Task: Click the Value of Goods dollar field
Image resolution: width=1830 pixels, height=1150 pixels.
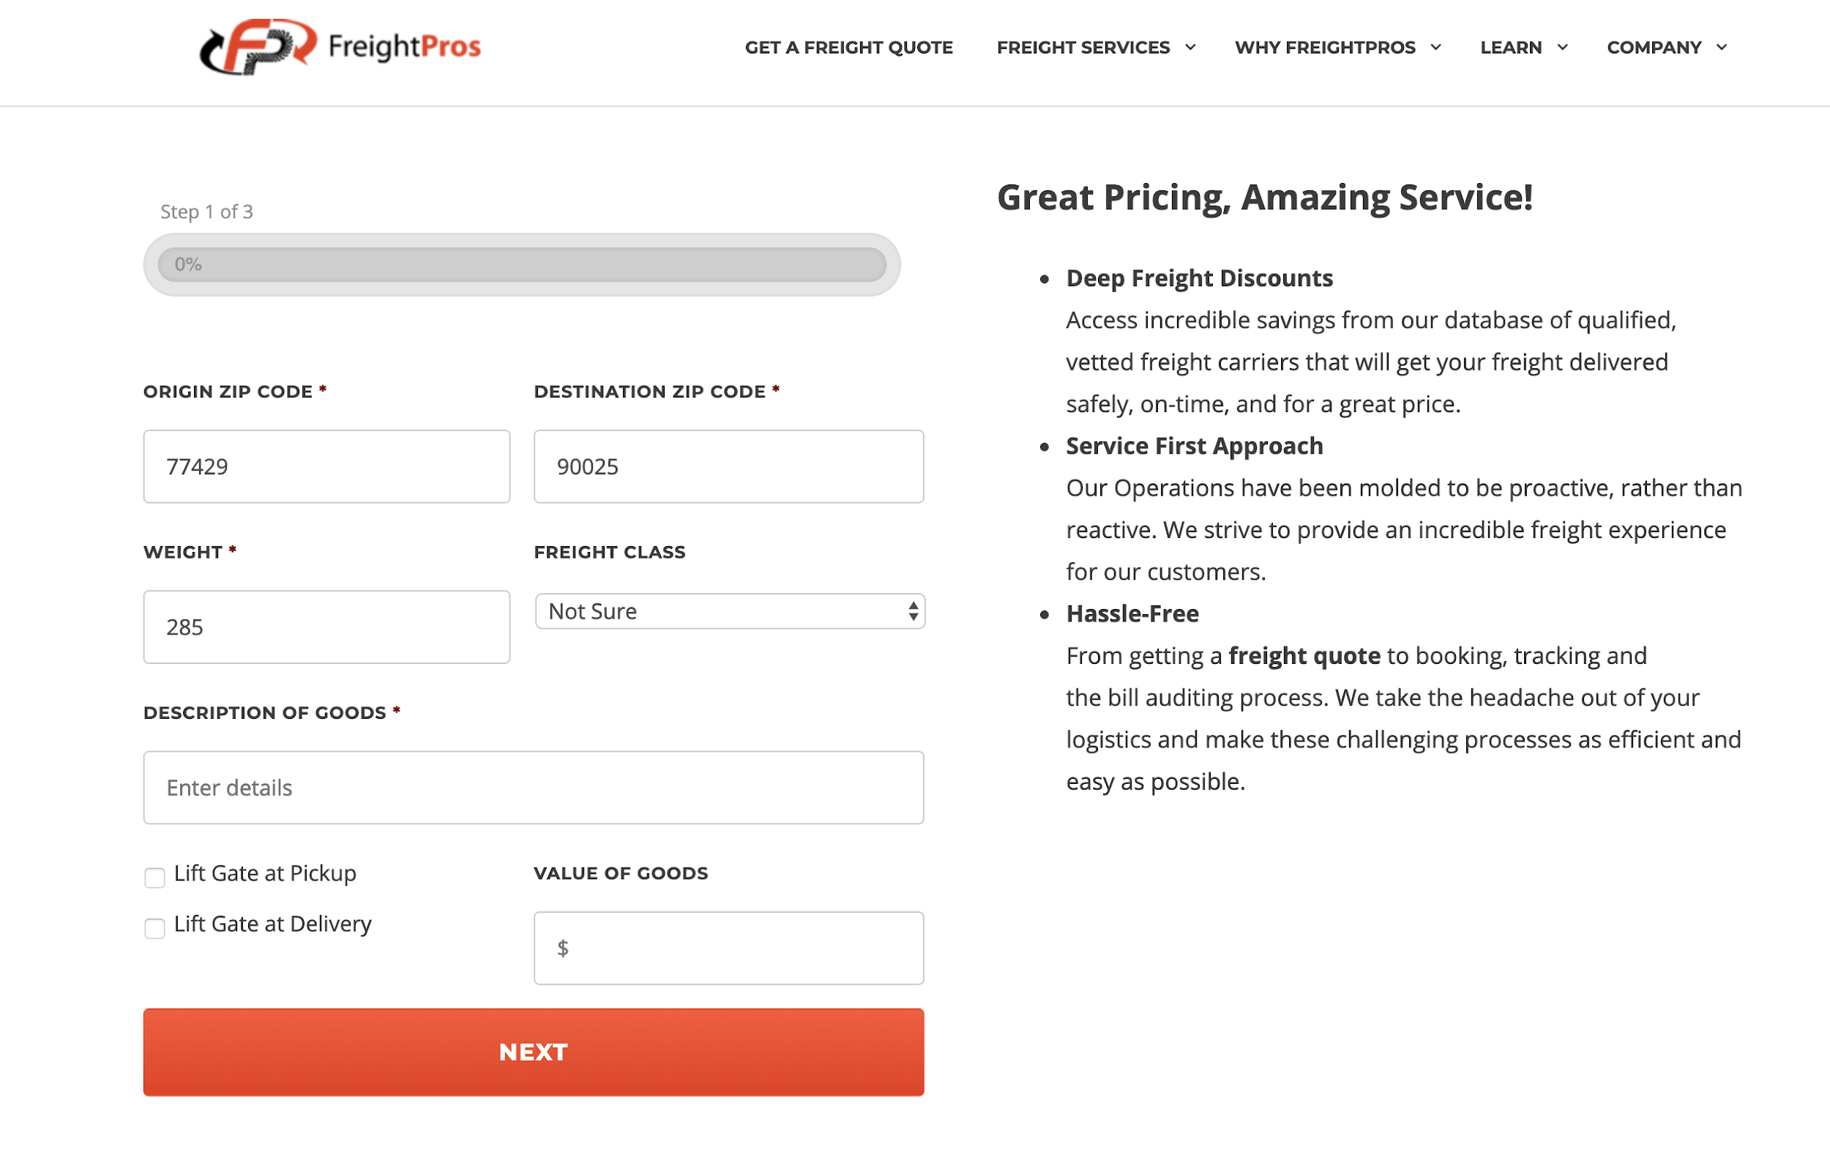Action: 728,948
